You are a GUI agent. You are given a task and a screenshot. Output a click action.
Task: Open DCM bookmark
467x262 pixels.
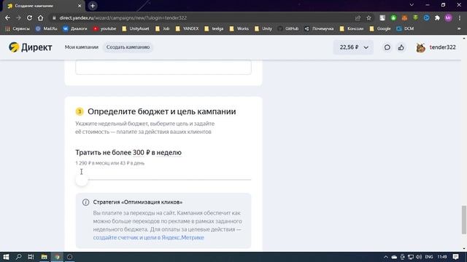point(405,28)
